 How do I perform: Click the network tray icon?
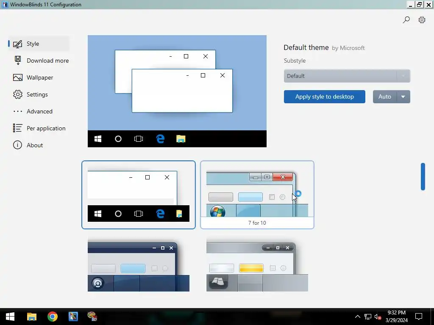[368, 317]
